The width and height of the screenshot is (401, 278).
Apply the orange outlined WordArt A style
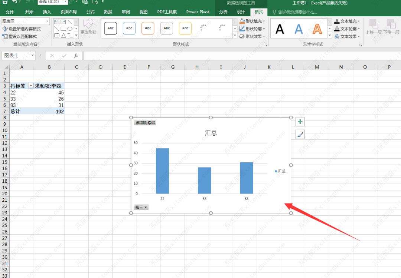[x=317, y=29]
